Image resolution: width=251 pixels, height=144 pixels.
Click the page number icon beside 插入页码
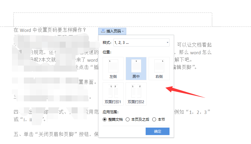[103, 31]
